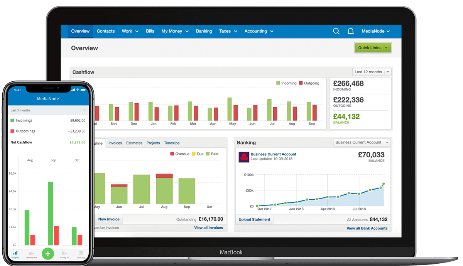463x266 pixels.
Task: Tap the Money Out icon on phone
Action: [32, 254]
